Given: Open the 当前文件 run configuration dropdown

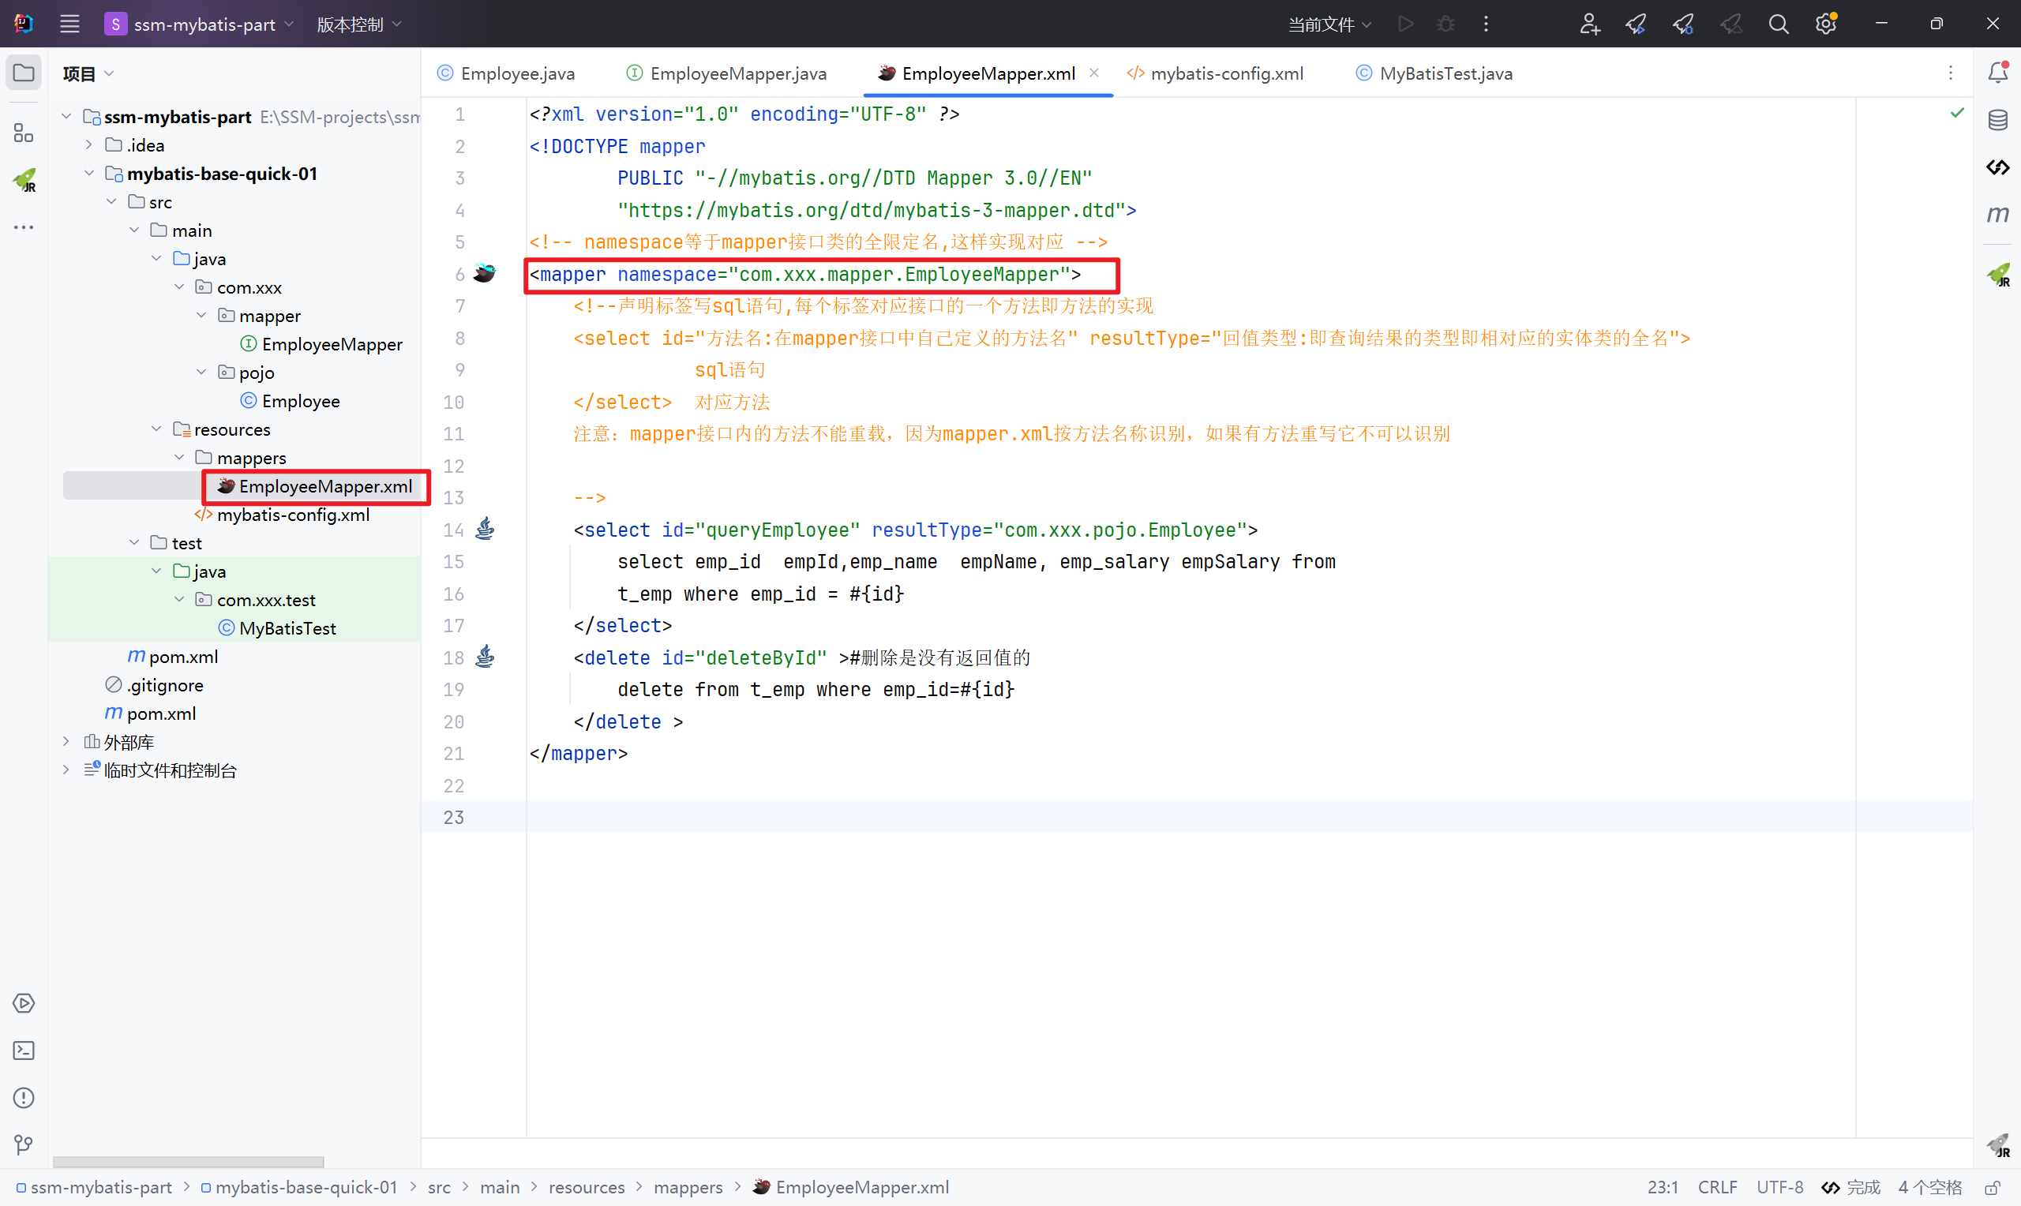Looking at the screenshot, I should pyautogui.click(x=1329, y=24).
